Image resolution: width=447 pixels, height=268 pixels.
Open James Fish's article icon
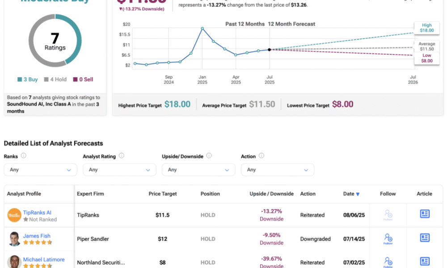(425, 238)
